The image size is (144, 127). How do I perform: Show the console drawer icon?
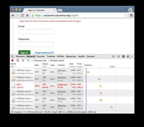click(118, 56)
